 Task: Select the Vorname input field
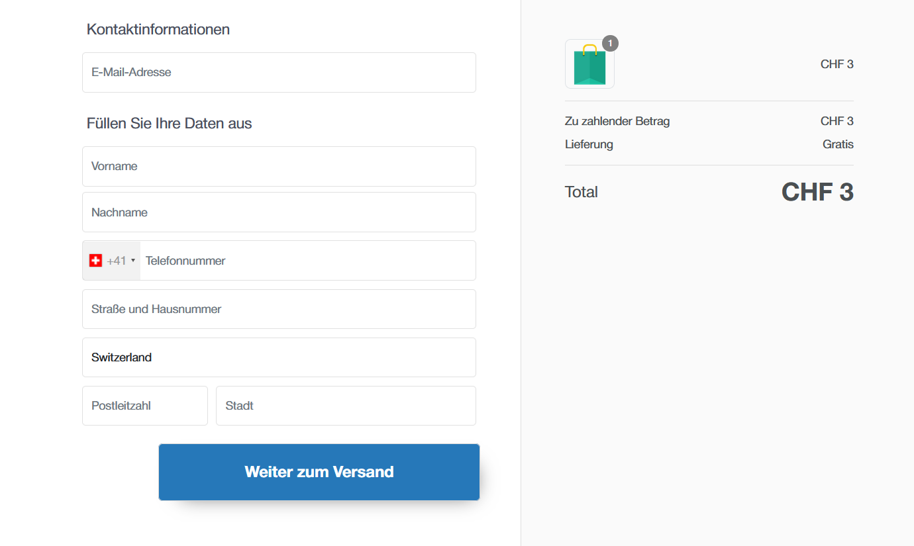[279, 166]
